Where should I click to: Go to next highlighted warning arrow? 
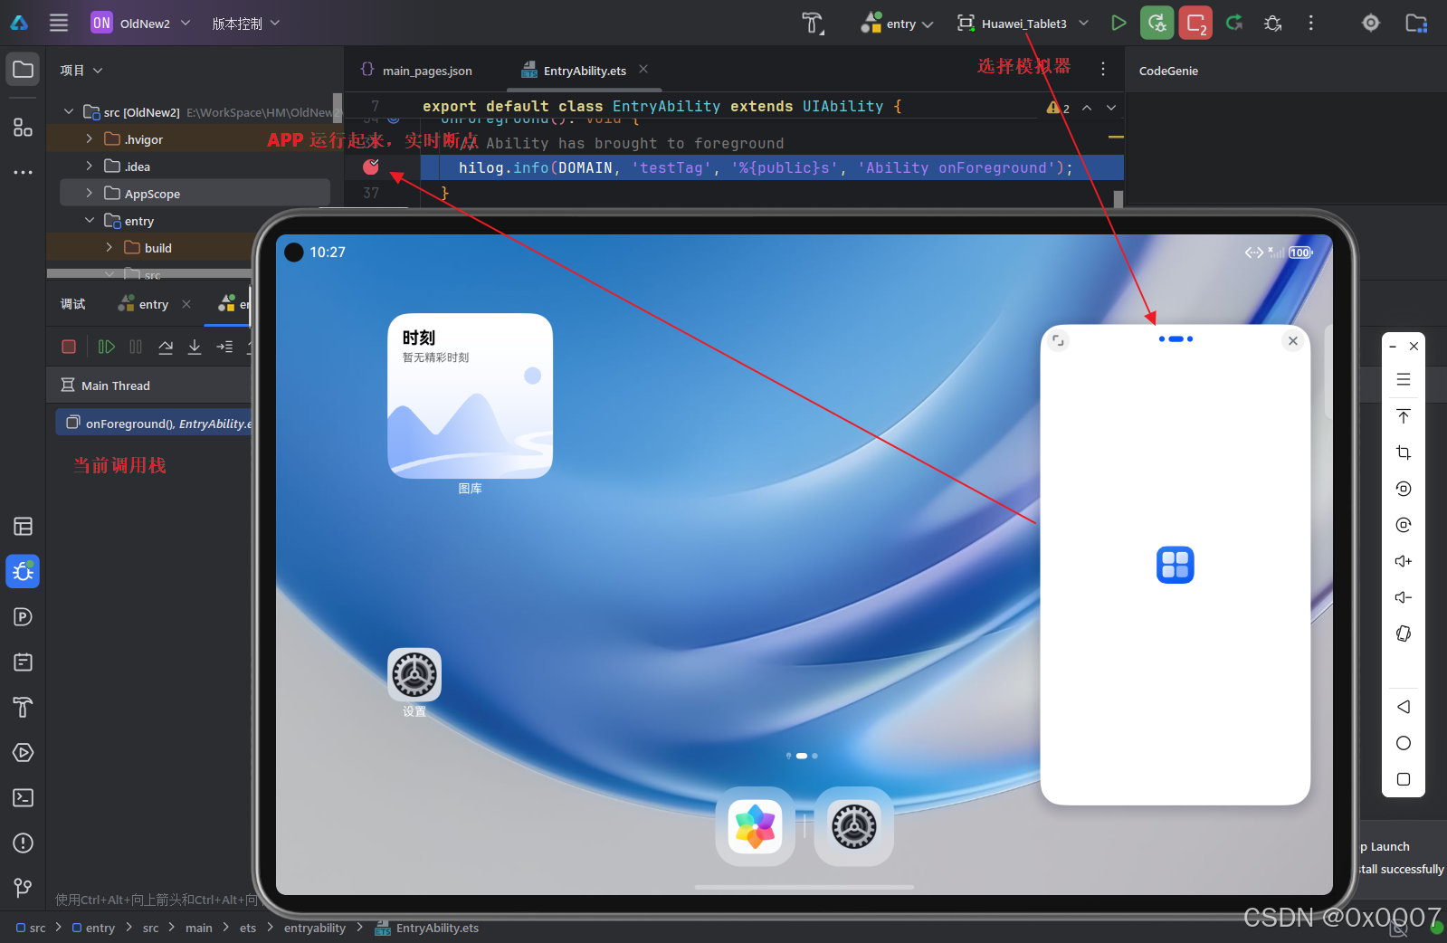coord(1111,108)
